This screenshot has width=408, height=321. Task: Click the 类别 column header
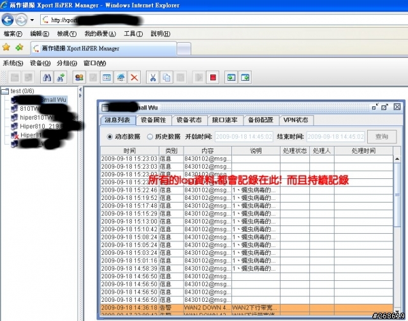tap(171, 151)
